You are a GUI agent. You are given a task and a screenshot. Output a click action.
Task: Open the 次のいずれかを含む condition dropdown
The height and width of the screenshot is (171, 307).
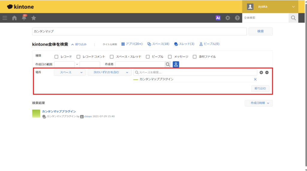point(110,72)
